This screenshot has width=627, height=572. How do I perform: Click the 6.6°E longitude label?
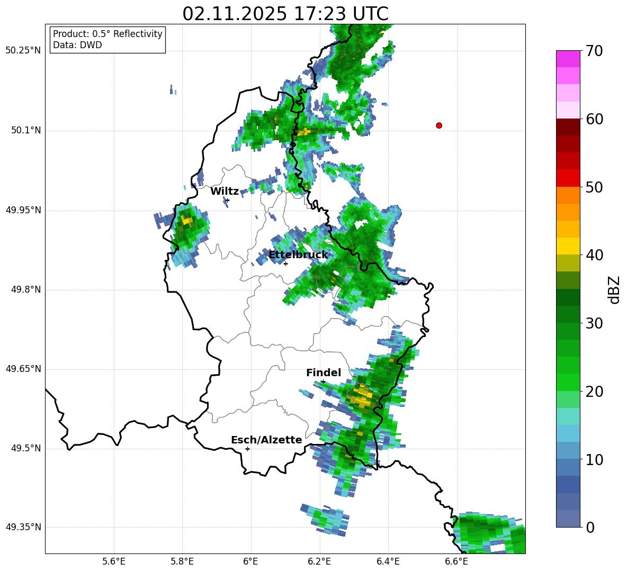tap(456, 561)
